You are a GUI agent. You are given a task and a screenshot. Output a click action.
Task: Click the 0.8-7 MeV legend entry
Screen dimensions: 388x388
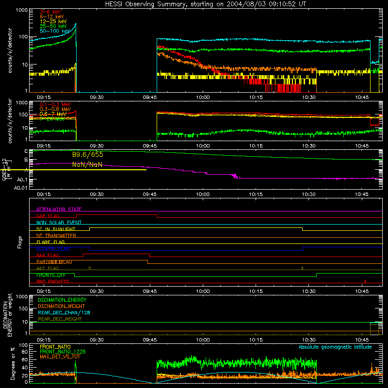pyautogui.click(x=53, y=114)
